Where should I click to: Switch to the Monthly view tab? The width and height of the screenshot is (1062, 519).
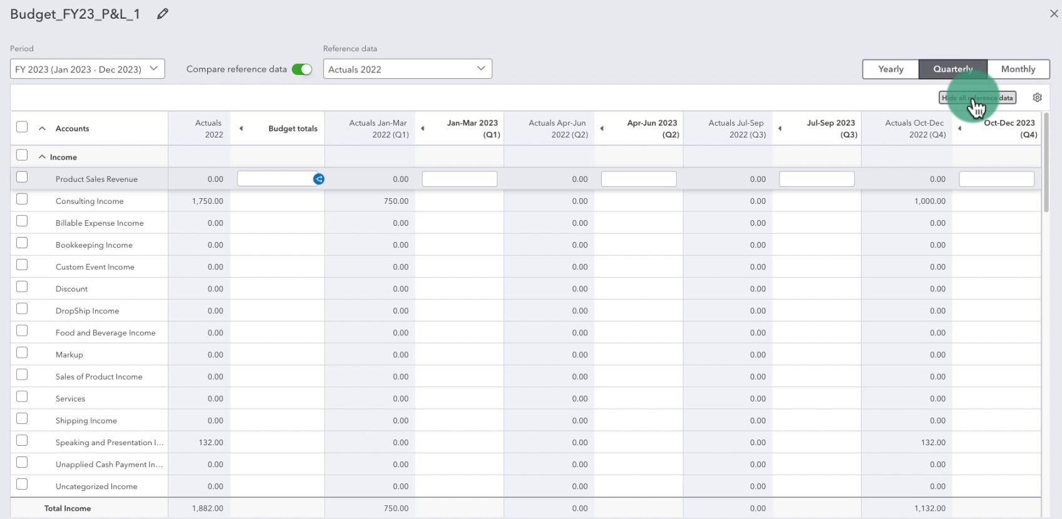tap(1018, 69)
